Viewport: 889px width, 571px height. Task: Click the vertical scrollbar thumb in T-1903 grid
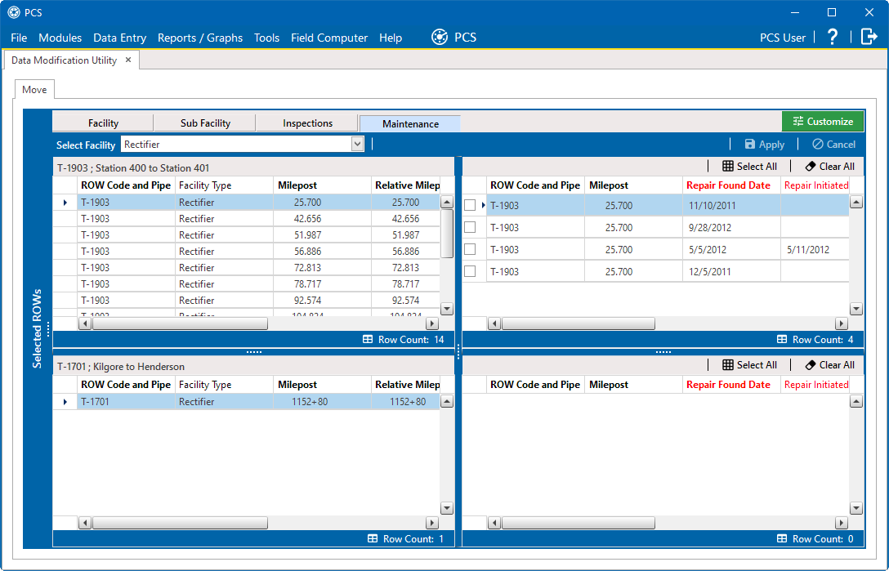[x=447, y=234]
